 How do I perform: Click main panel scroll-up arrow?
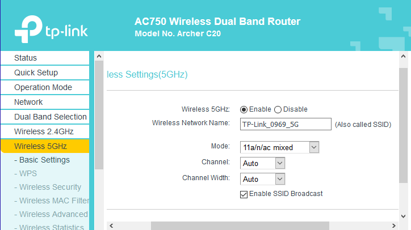[x=404, y=57]
